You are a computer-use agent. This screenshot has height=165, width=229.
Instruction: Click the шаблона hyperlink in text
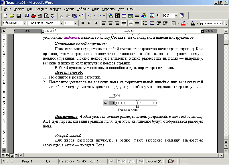point(71,38)
